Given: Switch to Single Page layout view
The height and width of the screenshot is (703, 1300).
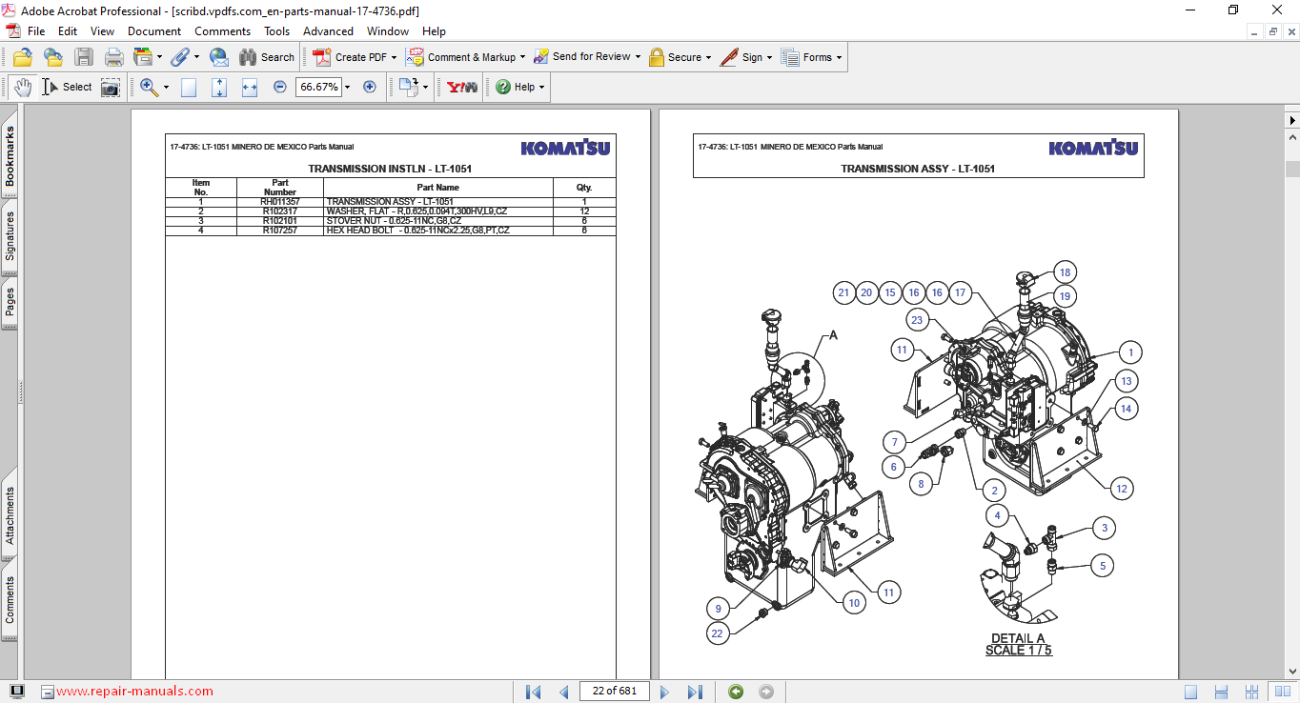Looking at the screenshot, I should point(1190,692).
